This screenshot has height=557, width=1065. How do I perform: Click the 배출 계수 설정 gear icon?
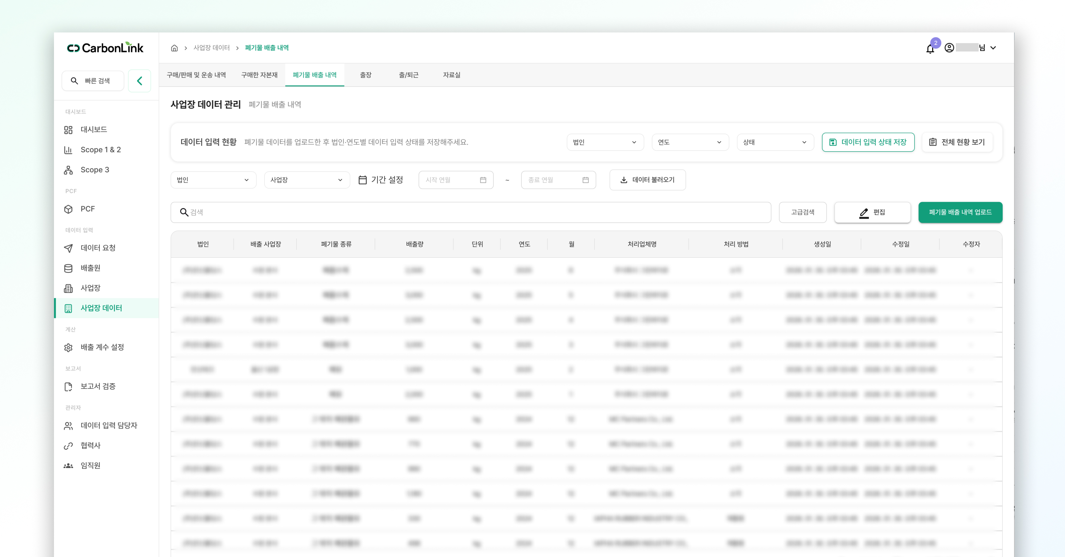tap(68, 348)
